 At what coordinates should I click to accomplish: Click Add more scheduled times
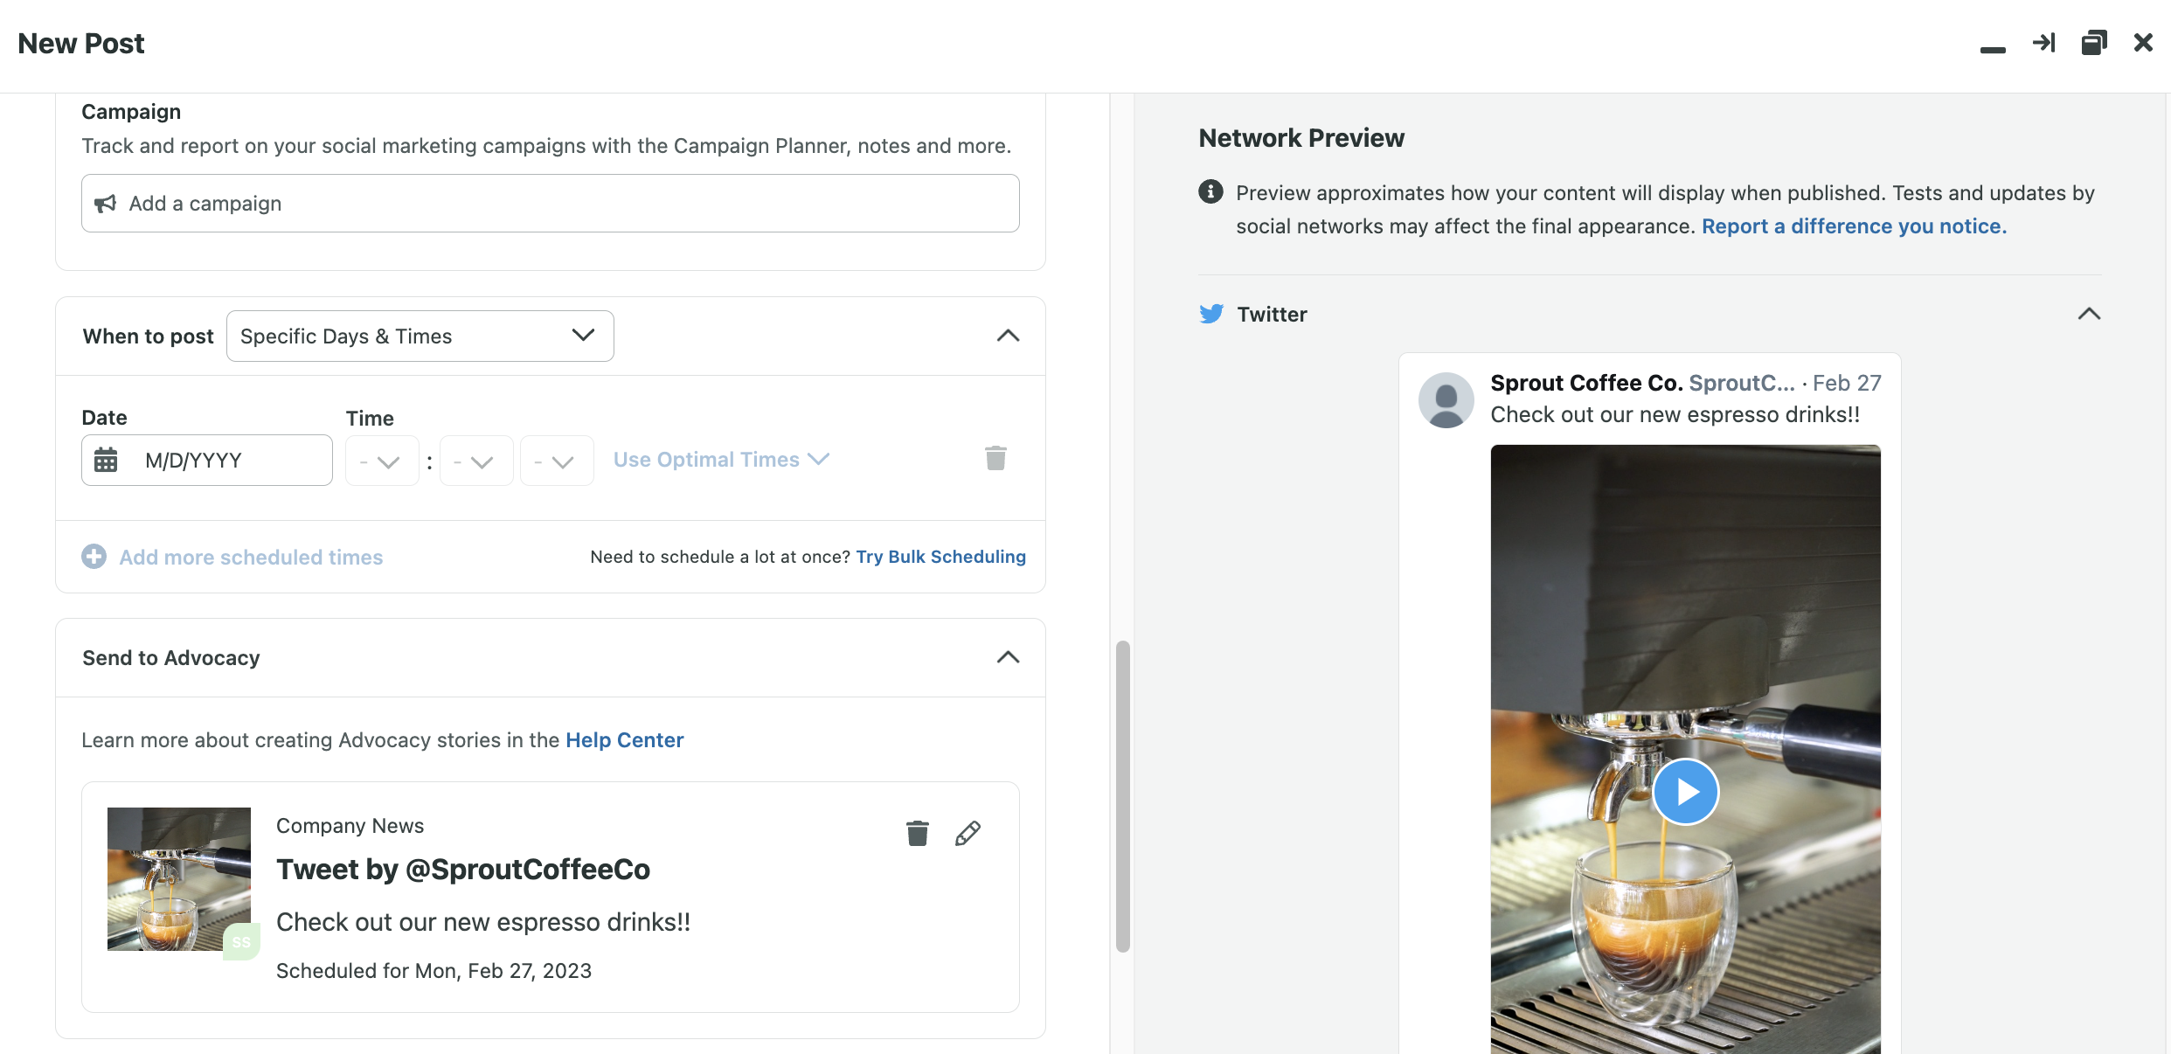251,557
